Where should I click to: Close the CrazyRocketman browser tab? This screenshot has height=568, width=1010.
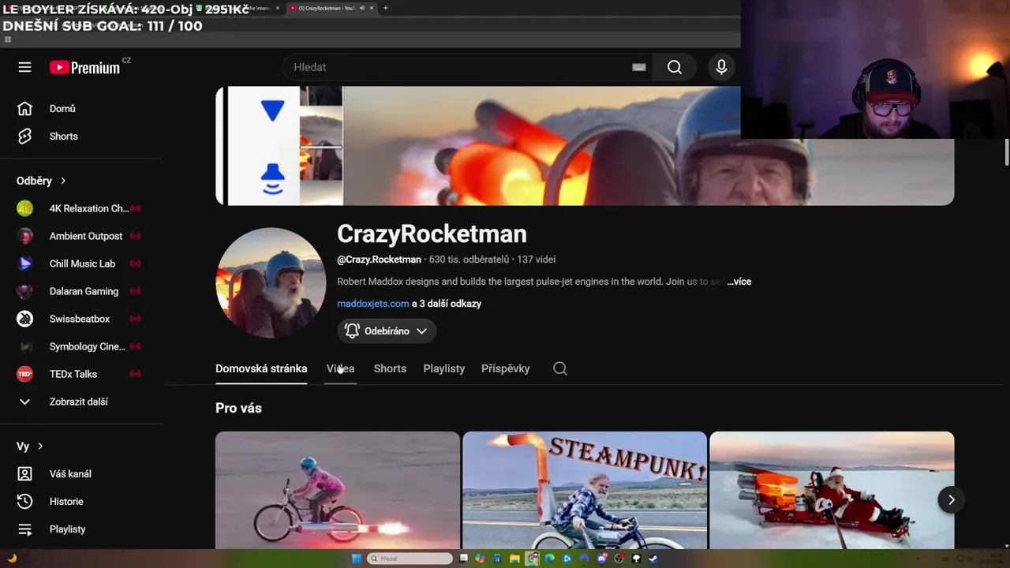372,8
